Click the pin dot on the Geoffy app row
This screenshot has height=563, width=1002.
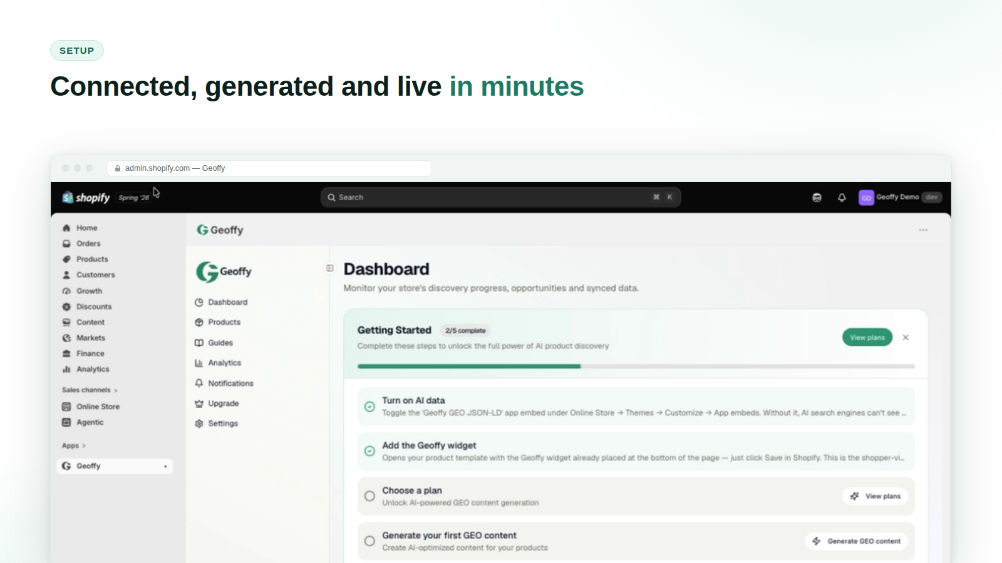[165, 467]
